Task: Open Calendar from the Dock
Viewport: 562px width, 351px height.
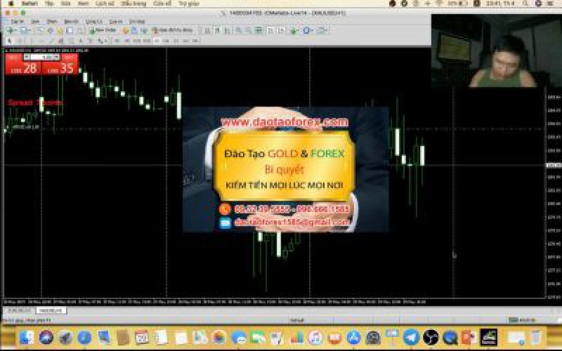Action: click(x=141, y=337)
